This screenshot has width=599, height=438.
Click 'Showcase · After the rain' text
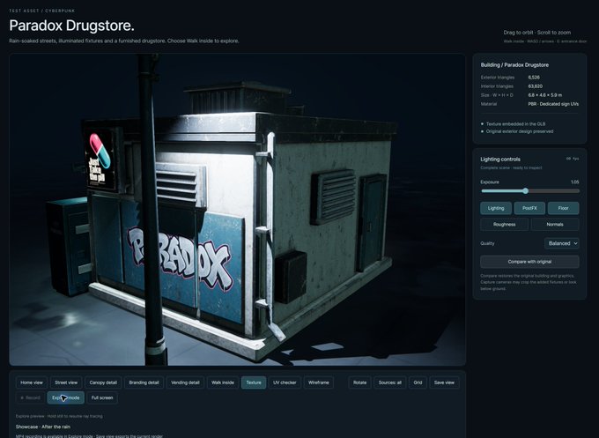tap(43, 427)
